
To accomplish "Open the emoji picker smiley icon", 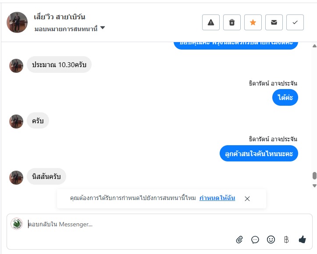I will tap(271, 240).
